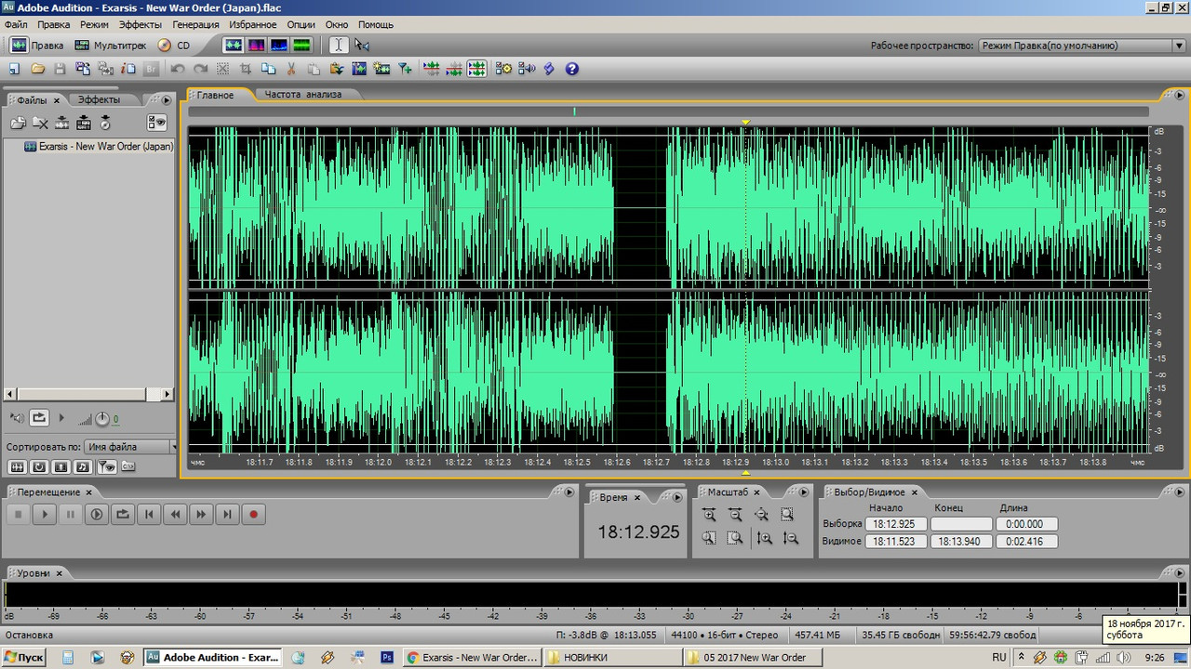Click the Add marker funnel icon
Image resolution: width=1191 pixels, height=669 pixels.
(405, 69)
